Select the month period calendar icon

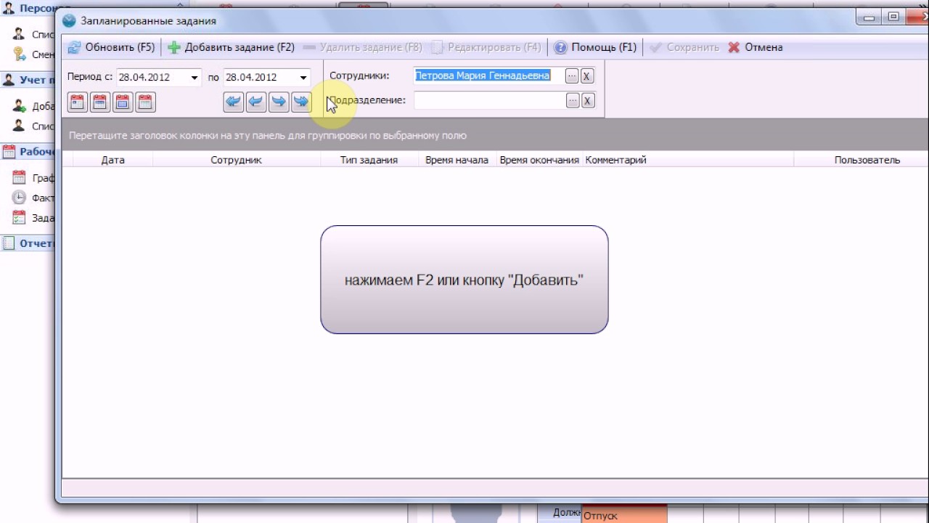123,102
